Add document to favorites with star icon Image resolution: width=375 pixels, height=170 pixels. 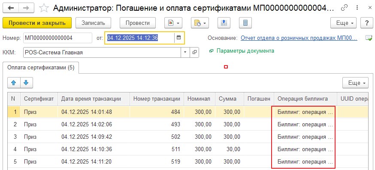[44, 8]
